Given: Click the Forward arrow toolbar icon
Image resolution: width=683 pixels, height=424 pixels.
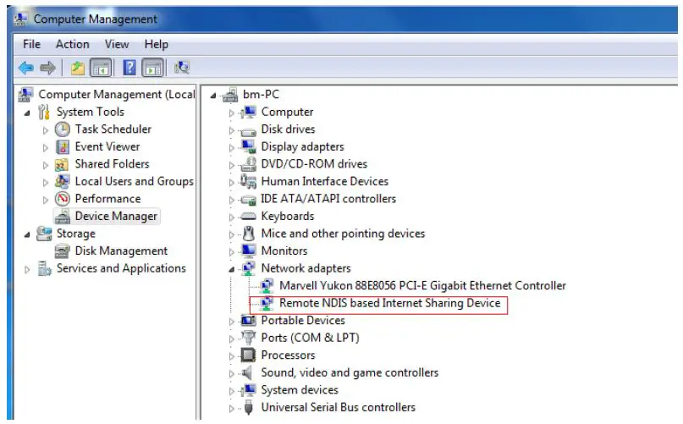Looking at the screenshot, I should click(x=47, y=68).
